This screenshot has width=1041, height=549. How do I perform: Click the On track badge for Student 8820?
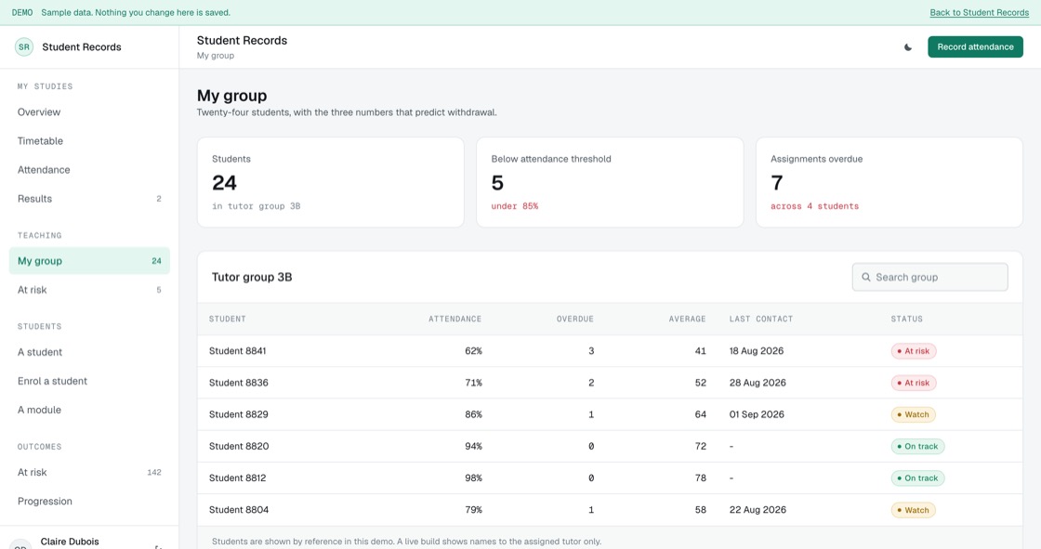click(x=917, y=447)
